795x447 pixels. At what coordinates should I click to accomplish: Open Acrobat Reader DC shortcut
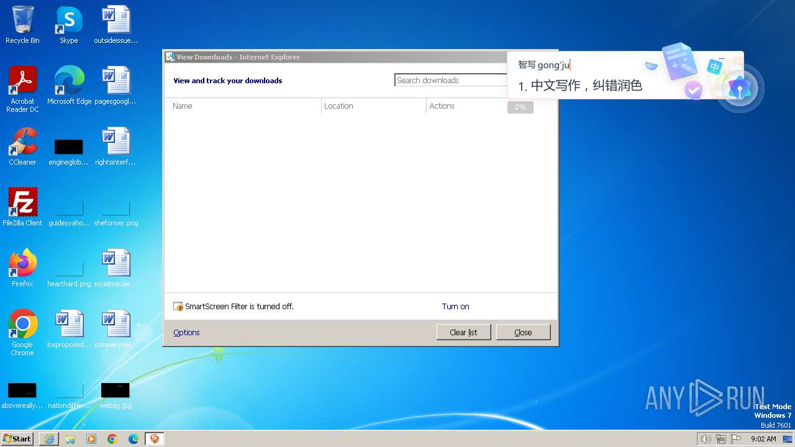pos(22,89)
